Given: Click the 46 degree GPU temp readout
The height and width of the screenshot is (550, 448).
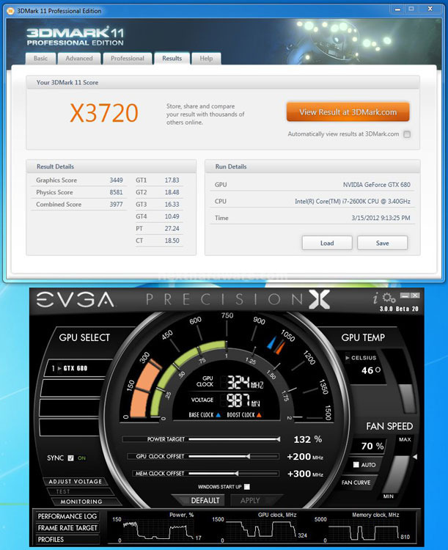Looking at the screenshot, I should click(x=370, y=370).
